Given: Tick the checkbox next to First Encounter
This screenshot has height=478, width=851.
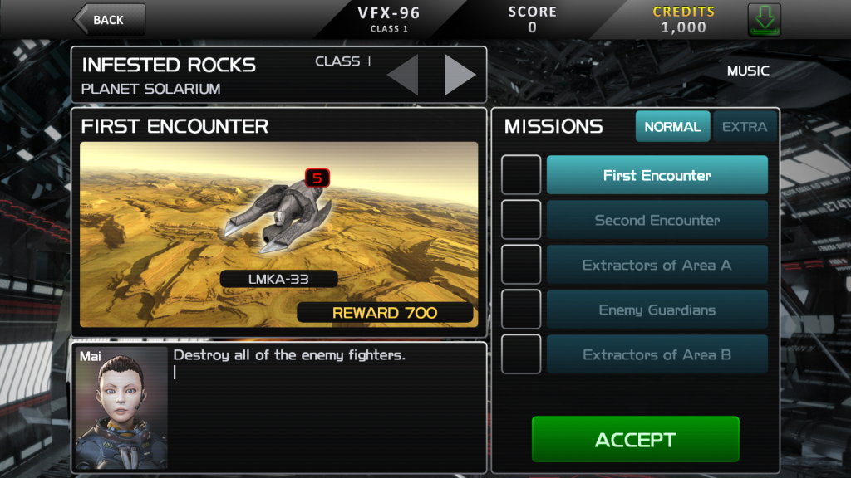Looking at the screenshot, I should 521,174.
